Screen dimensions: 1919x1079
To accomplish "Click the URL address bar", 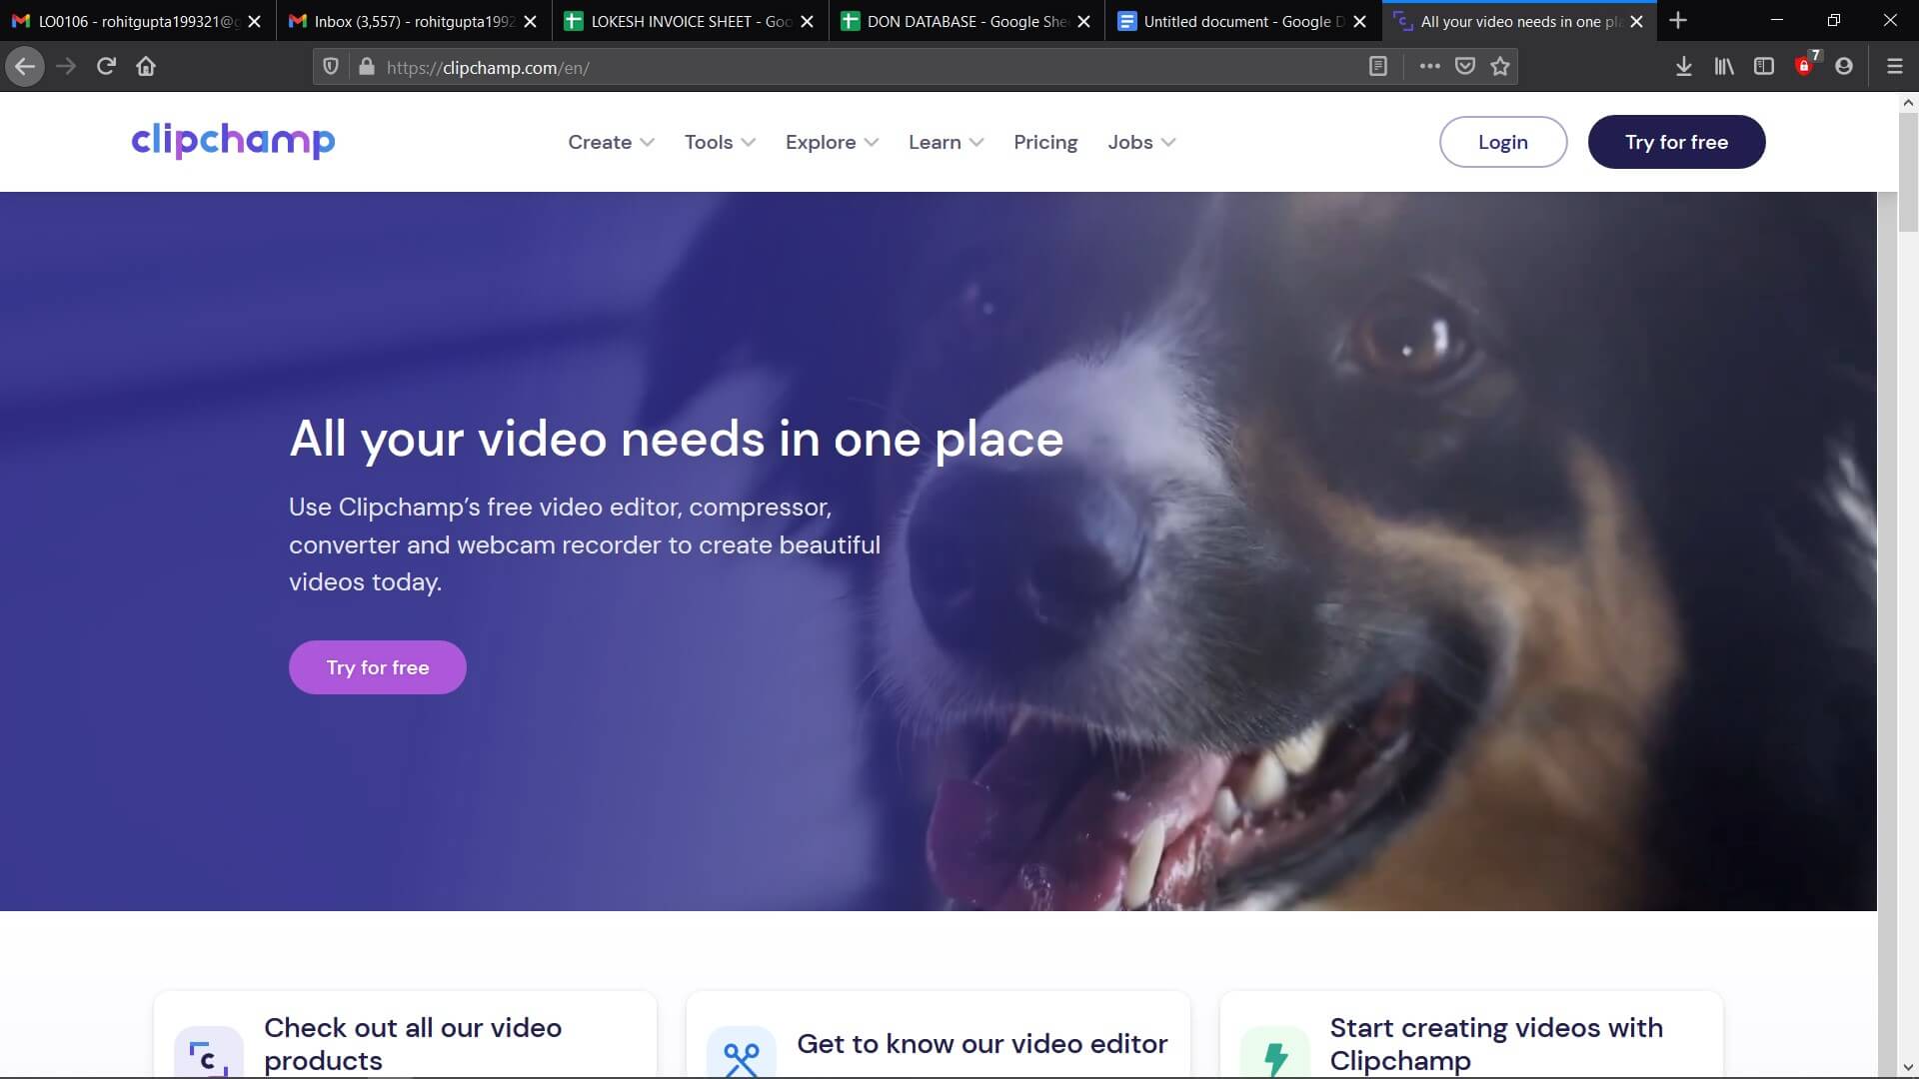I will [860, 67].
